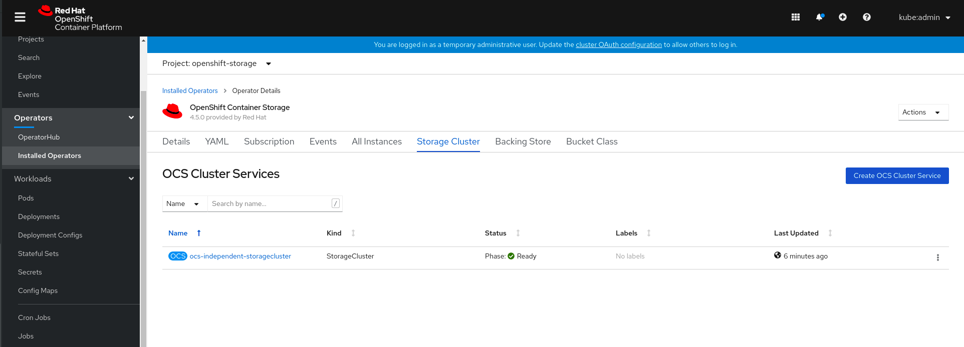Switch to the YAML tab
Image resolution: width=964 pixels, height=347 pixels.
click(x=216, y=142)
